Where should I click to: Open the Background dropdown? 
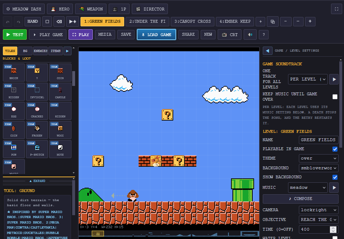(x=318, y=168)
